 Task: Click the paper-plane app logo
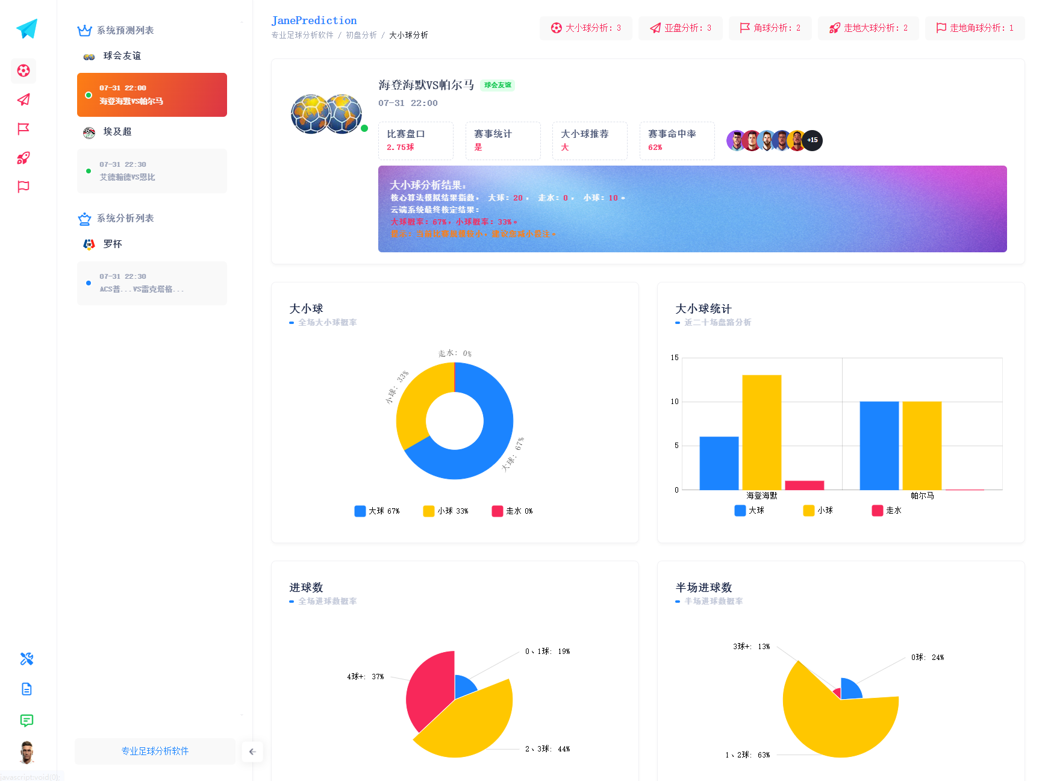[27, 28]
